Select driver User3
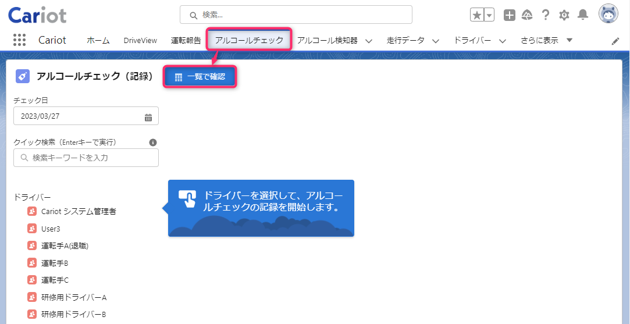The width and height of the screenshot is (630, 324). 51,229
